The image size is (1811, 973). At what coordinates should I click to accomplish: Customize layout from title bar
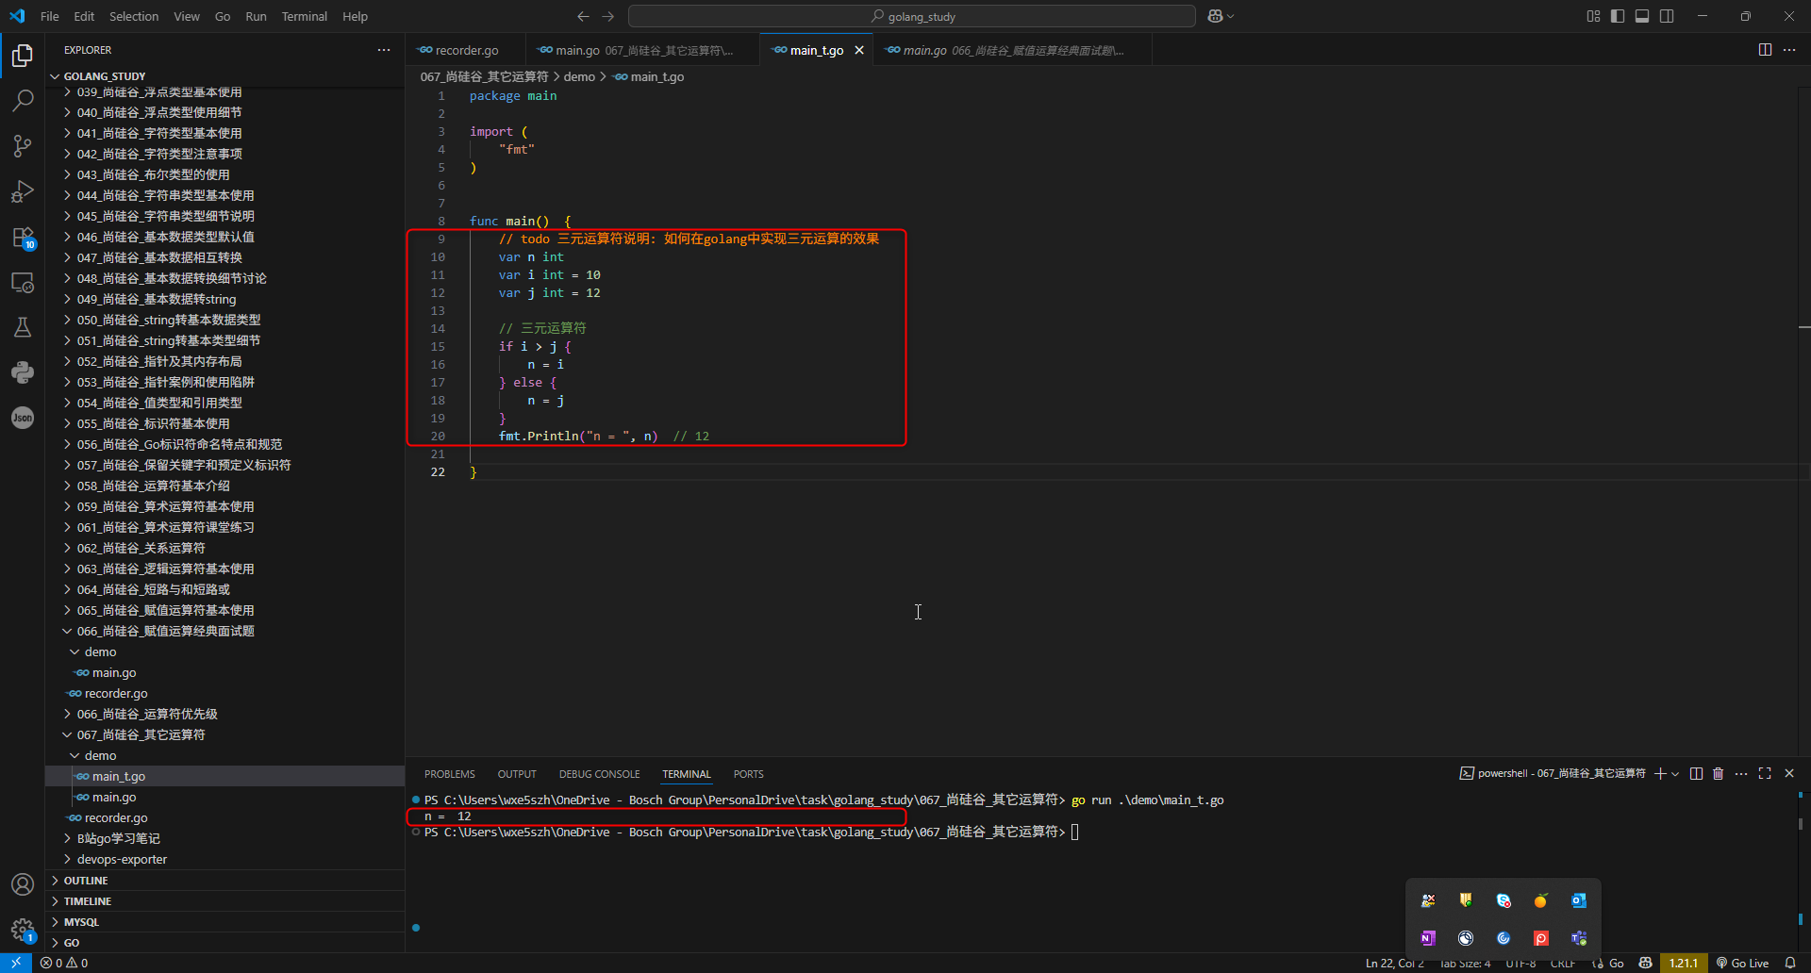point(1593,16)
